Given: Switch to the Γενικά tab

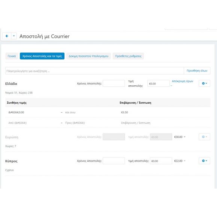Looking at the screenshot, I should pyautogui.click(x=12, y=56).
